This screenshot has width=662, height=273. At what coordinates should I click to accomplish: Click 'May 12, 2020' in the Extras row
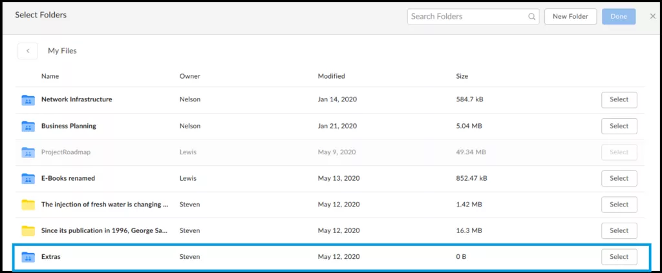coord(339,257)
